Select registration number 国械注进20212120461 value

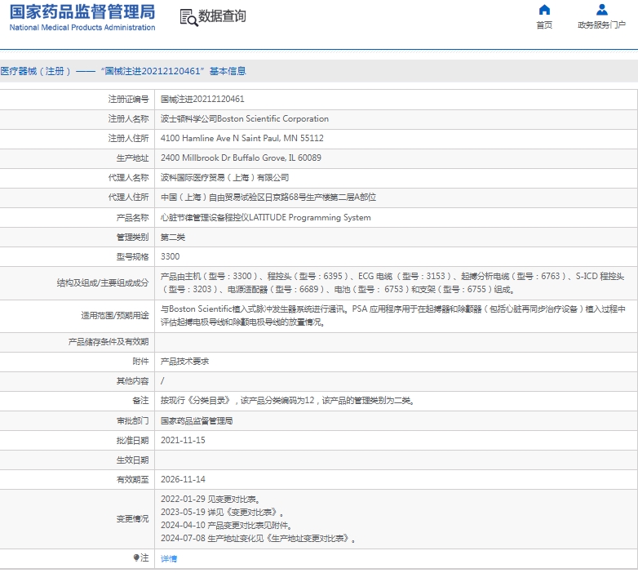tap(202, 99)
